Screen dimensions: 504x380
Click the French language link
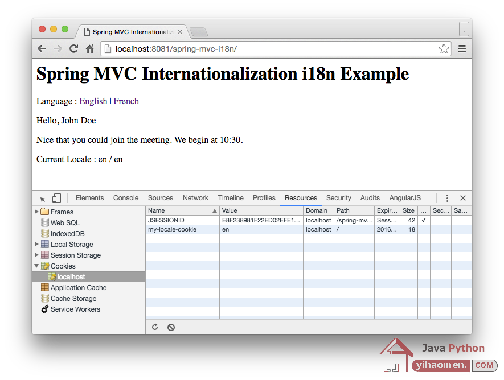click(x=126, y=101)
